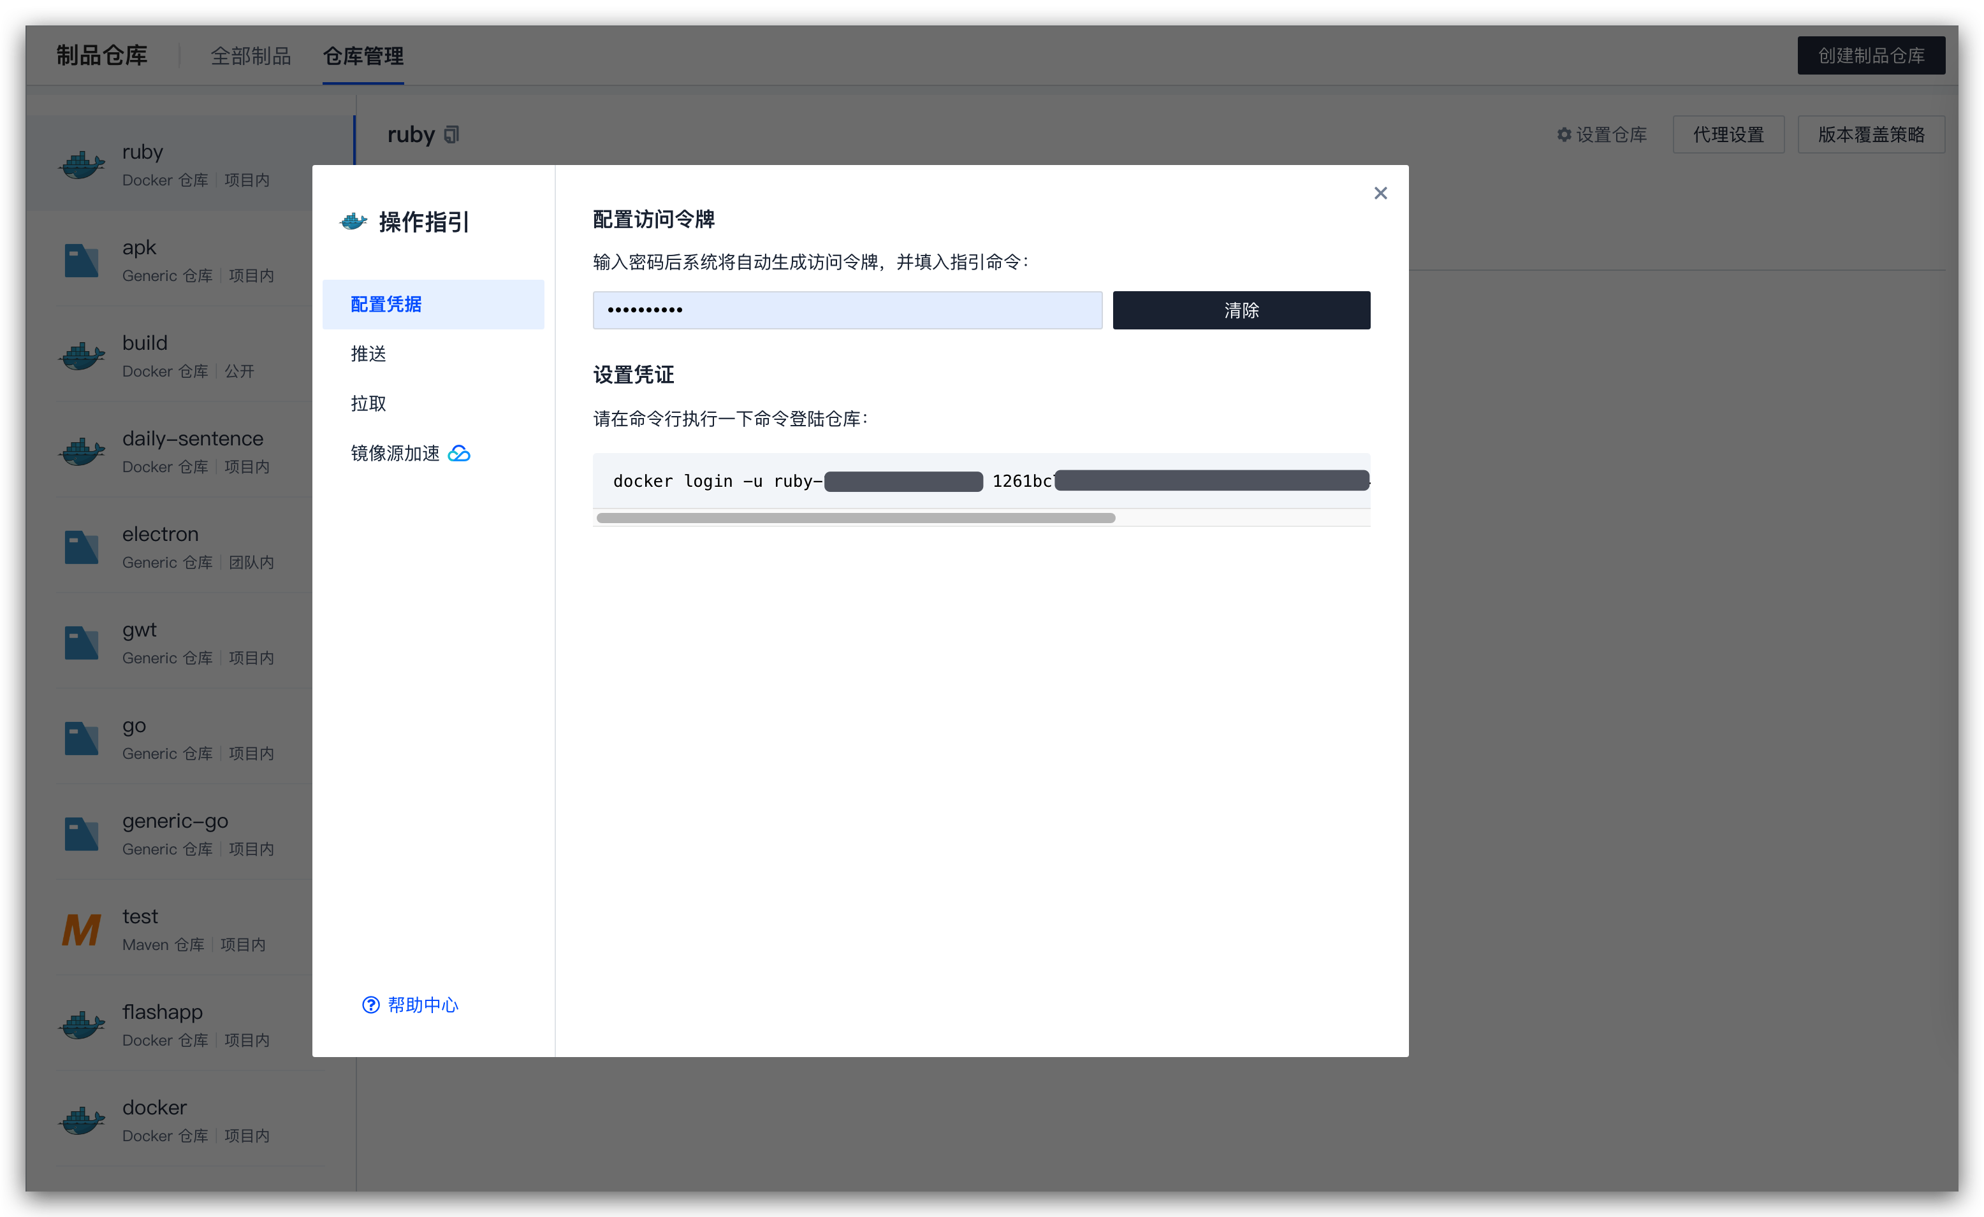The height and width of the screenshot is (1217, 1984).
Task: Select the gwt repository name
Action: tap(139, 630)
